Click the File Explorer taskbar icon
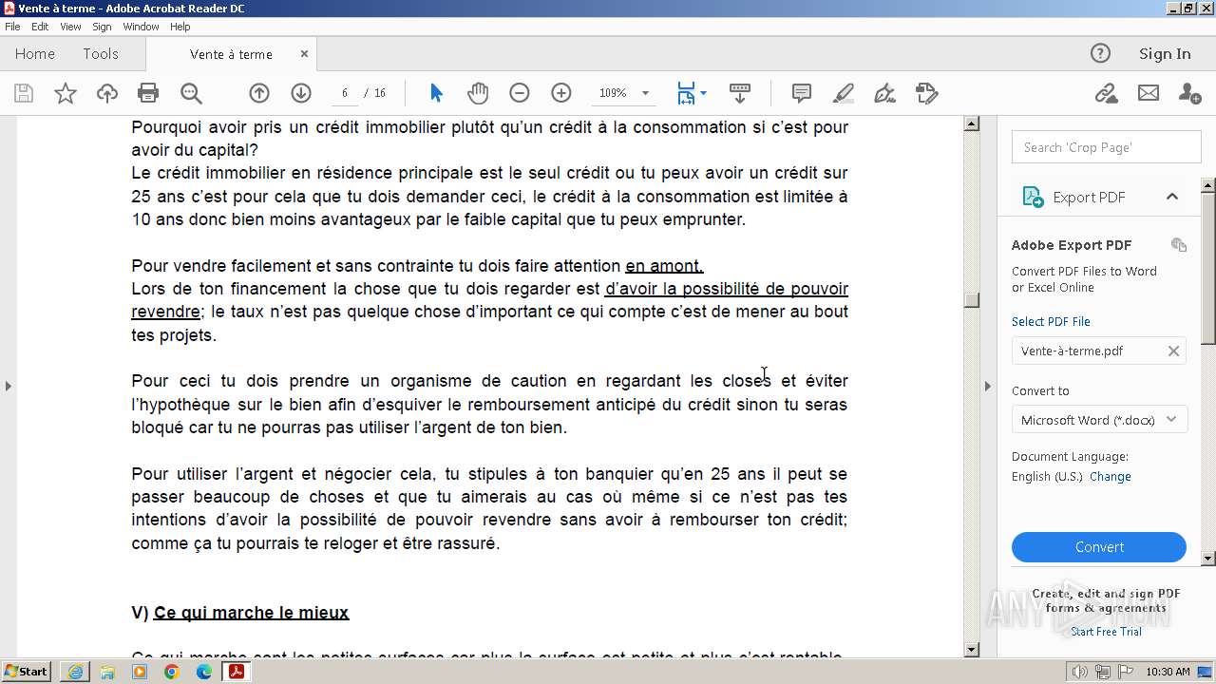Image resolution: width=1216 pixels, height=684 pixels. 107,672
